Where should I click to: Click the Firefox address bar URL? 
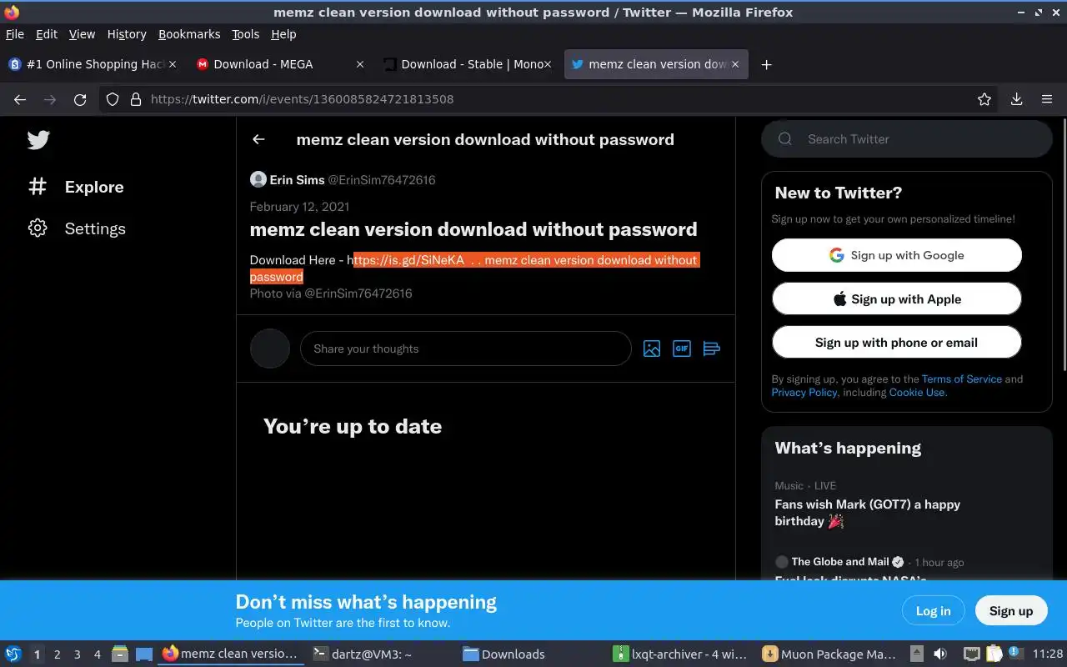tap(302, 99)
